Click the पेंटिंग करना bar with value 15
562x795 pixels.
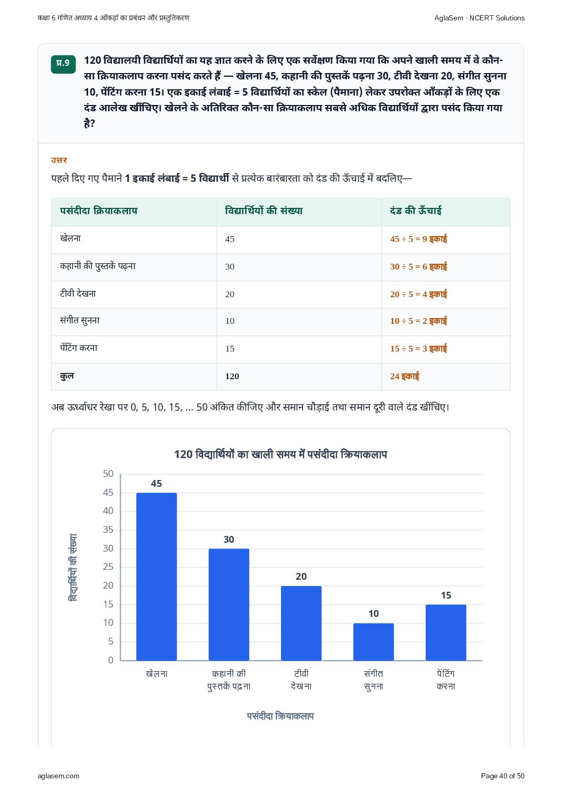[x=446, y=633]
